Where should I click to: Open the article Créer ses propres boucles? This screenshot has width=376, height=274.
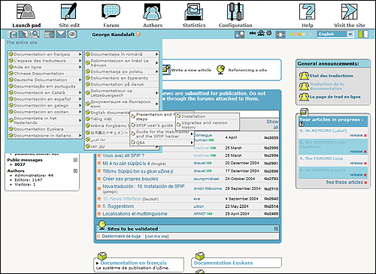(x=130, y=179)
